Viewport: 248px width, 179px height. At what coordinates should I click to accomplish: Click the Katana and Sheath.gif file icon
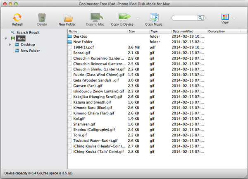tap(70, 102)
